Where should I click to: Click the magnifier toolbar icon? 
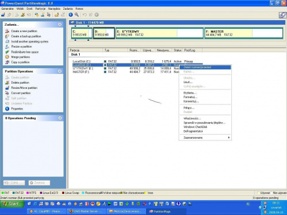point(76,14)
